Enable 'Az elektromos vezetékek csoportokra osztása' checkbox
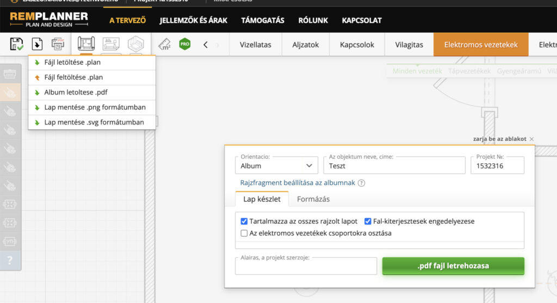This screenshot has height=303, width=557. pyautogui.click(x=244, y=233)
